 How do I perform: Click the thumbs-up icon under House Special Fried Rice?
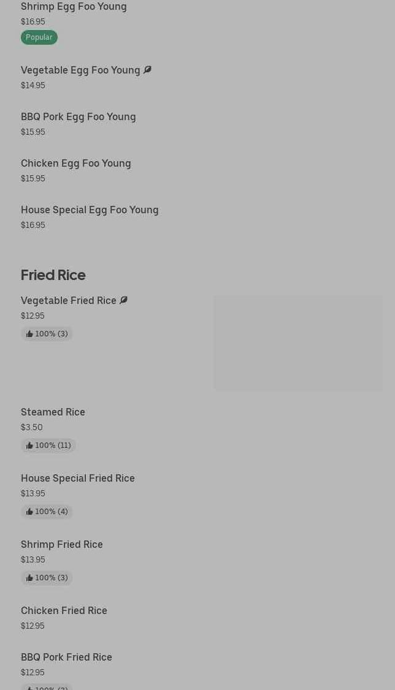(x=29, y=512)
